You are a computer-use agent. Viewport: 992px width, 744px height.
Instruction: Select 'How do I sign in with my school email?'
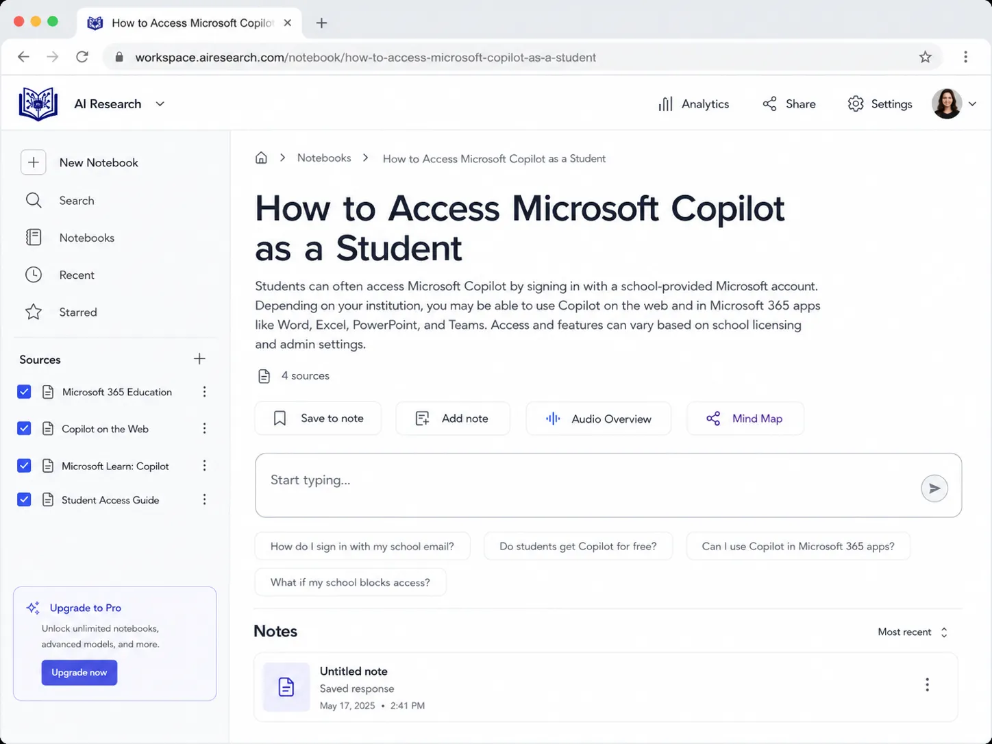362,546
